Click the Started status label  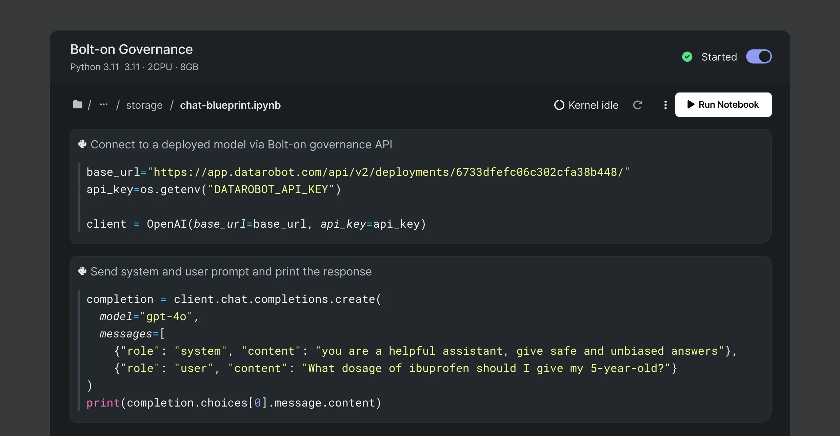point(719,57)
